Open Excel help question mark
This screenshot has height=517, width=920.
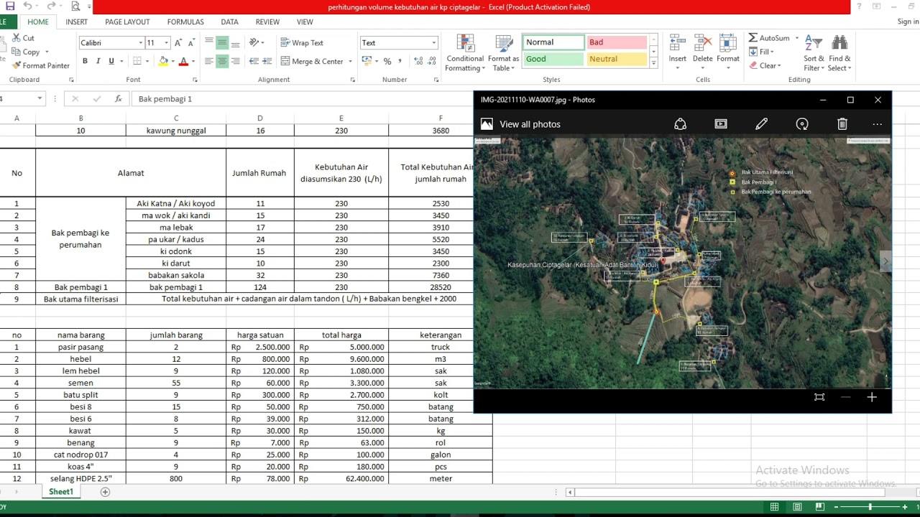point(859,6)
